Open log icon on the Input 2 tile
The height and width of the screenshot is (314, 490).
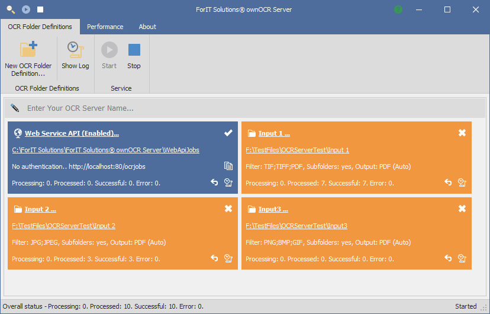tap(228, 258)
